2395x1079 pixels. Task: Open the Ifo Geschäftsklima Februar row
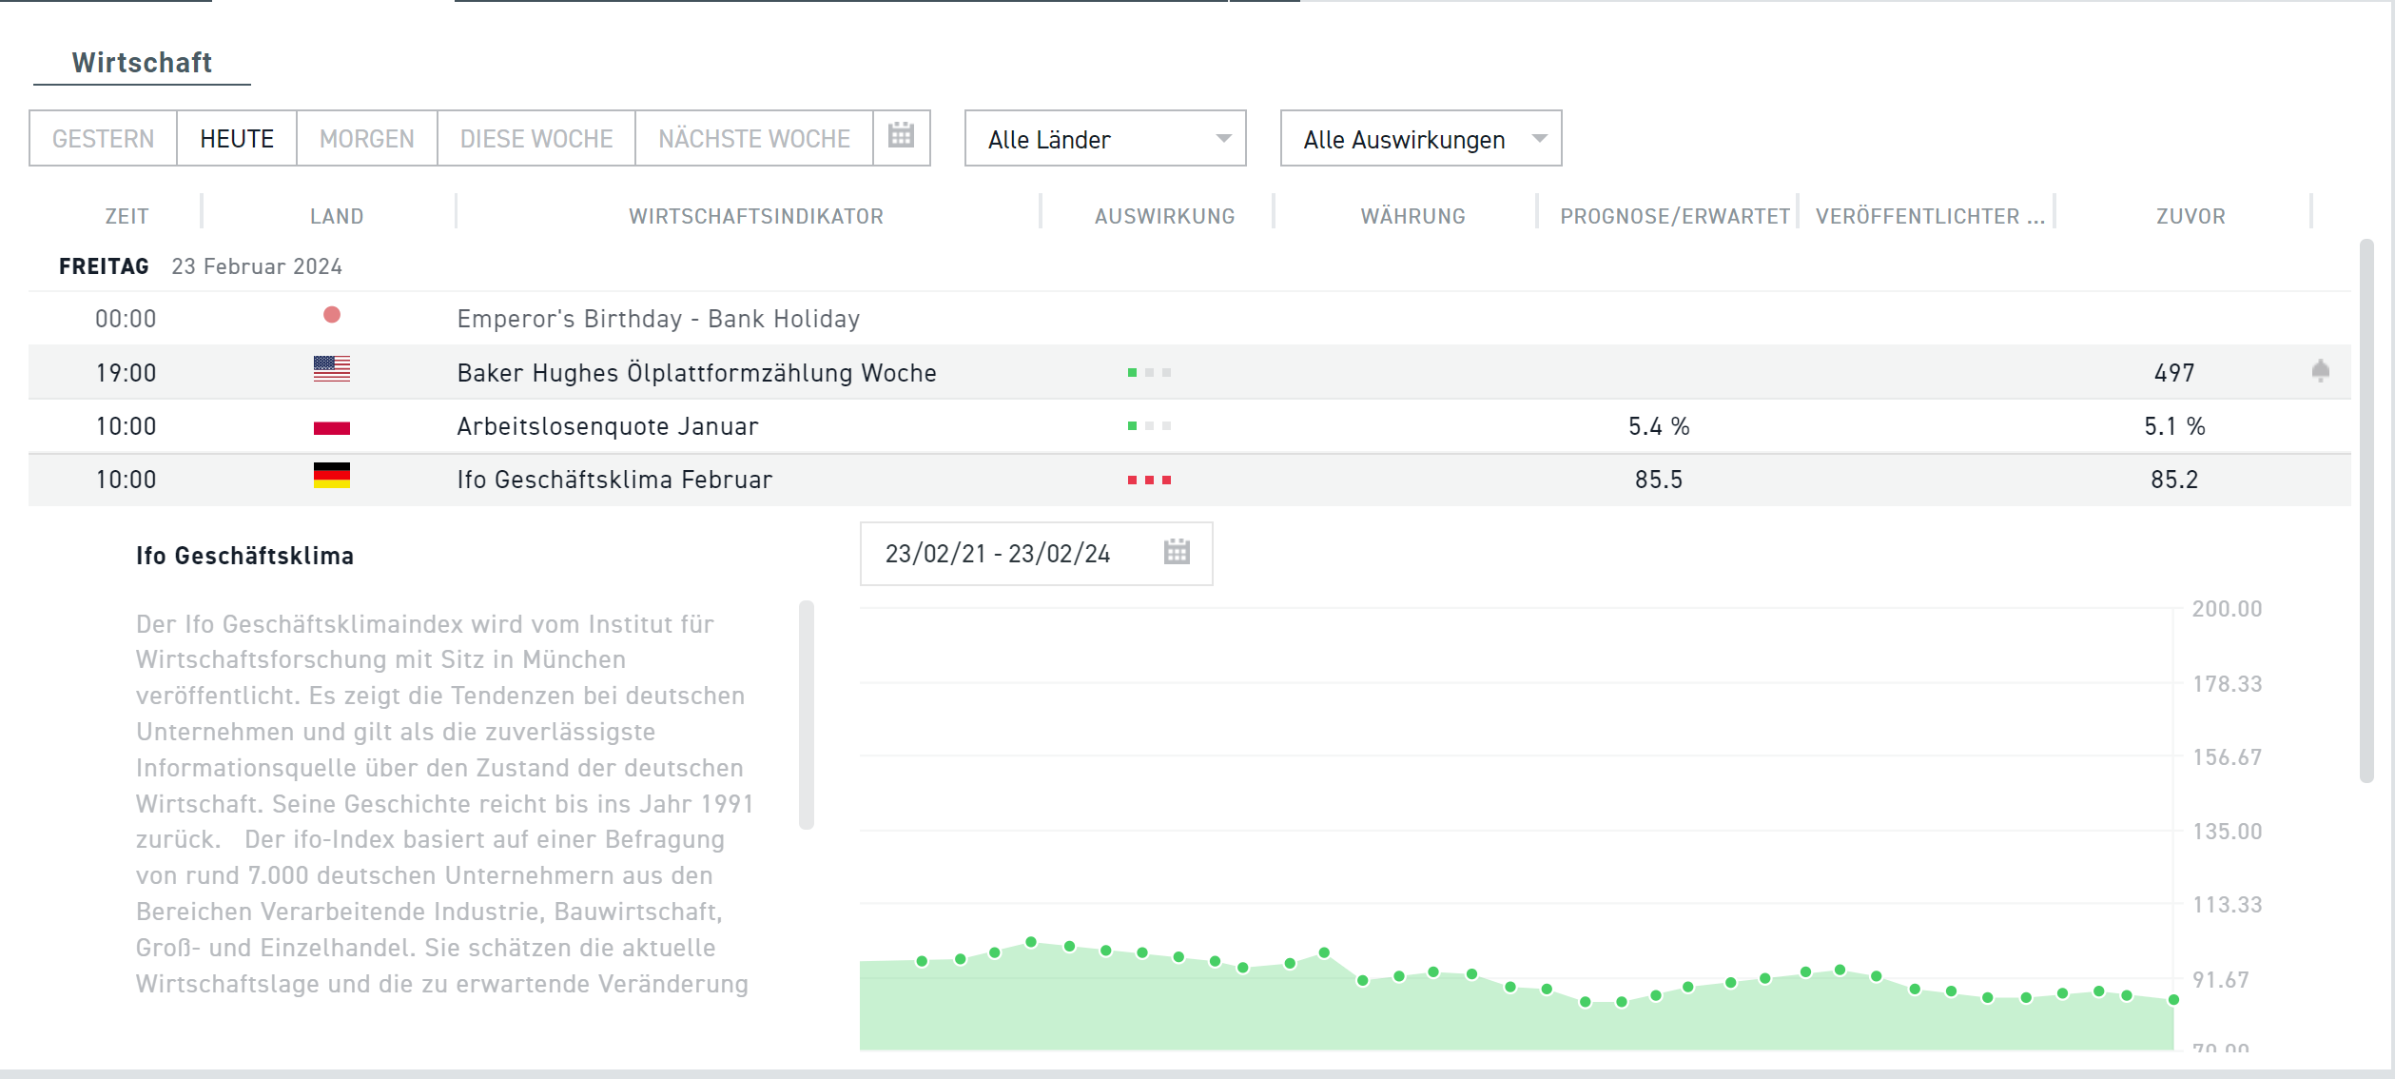pyautogui.click(x=614, y=480)
